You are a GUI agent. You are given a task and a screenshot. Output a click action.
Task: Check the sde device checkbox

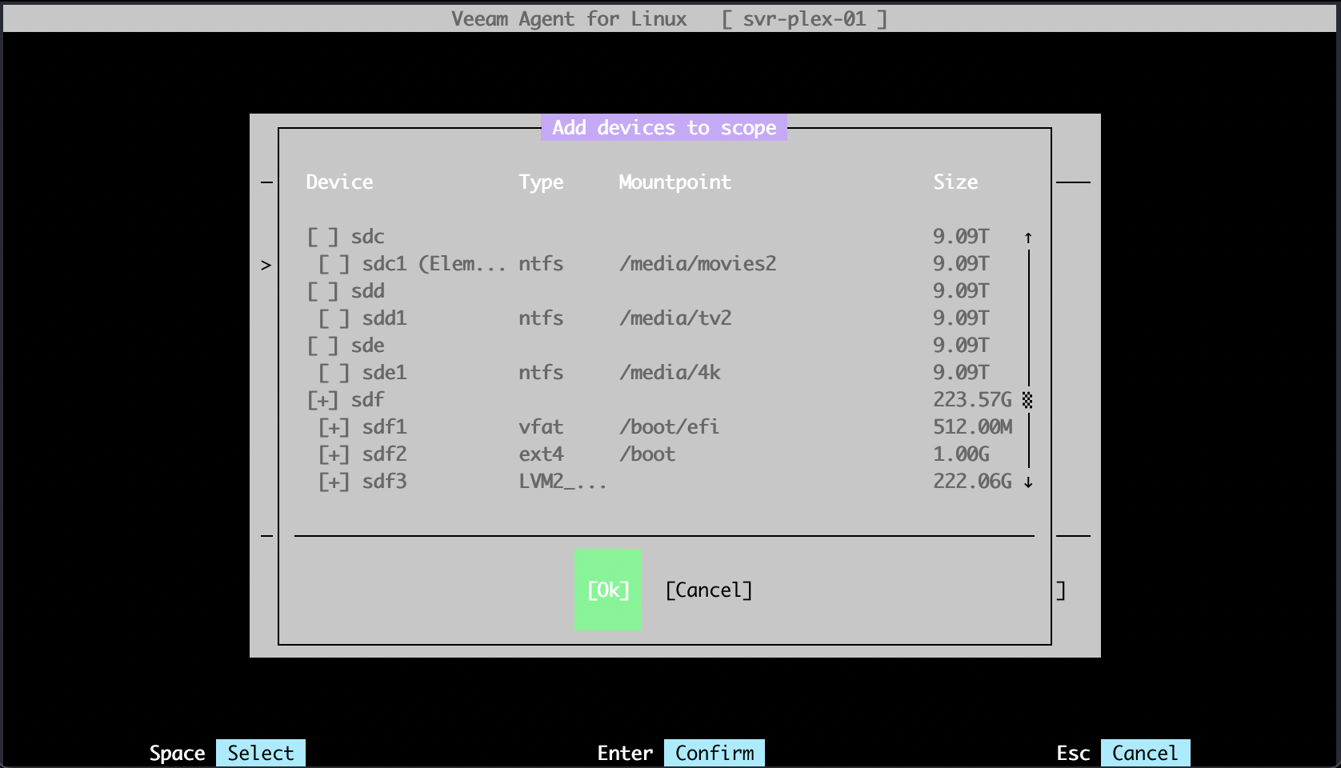click(x=323, y=346)
